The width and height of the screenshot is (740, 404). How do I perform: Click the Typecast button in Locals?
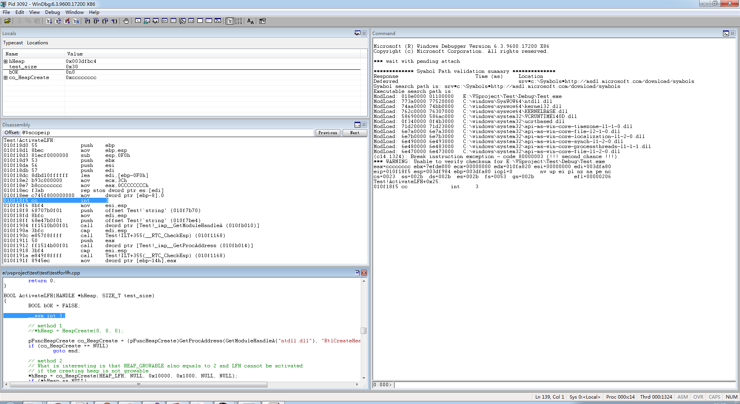coord(13,43)
